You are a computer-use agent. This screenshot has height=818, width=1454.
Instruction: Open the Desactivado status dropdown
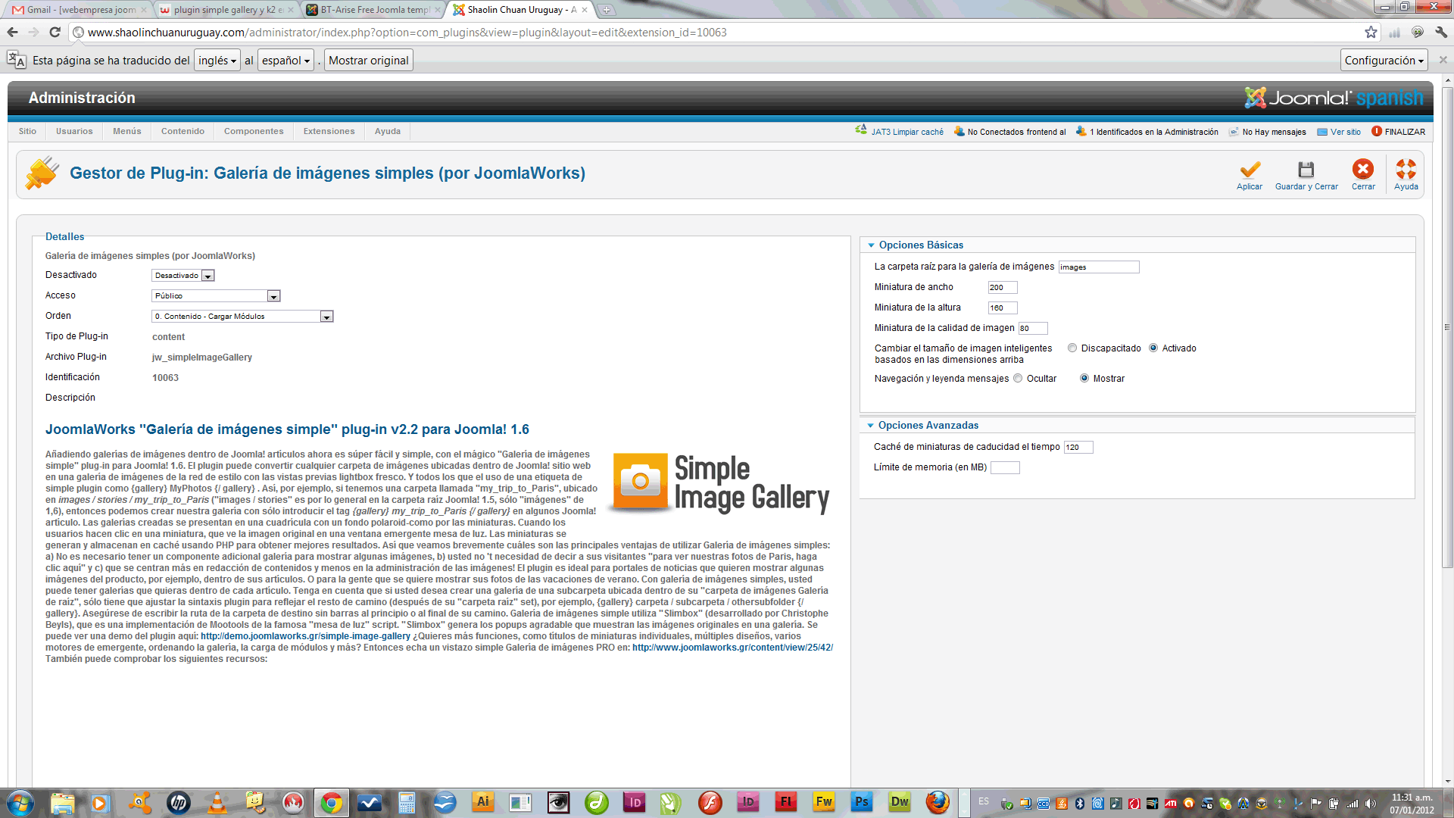coord(183,276)
